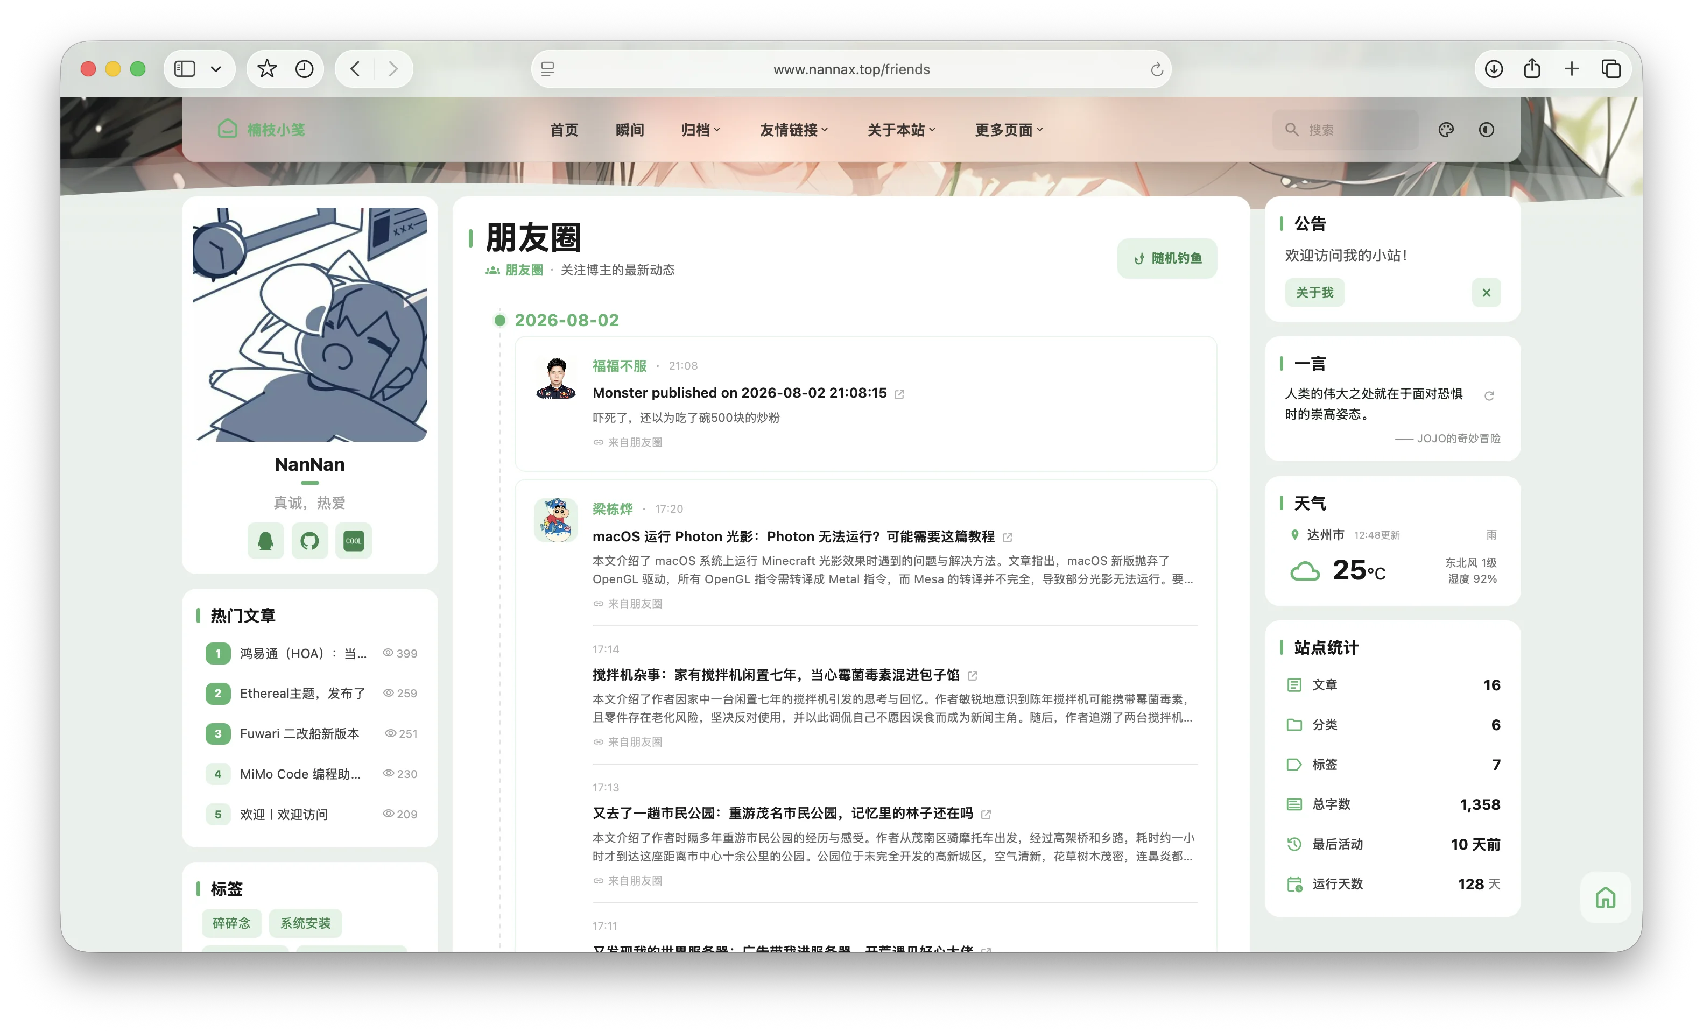This screenshot has height=1032, width=1703.
Task: Close the 公告 announcement card
Action: 1487,293
